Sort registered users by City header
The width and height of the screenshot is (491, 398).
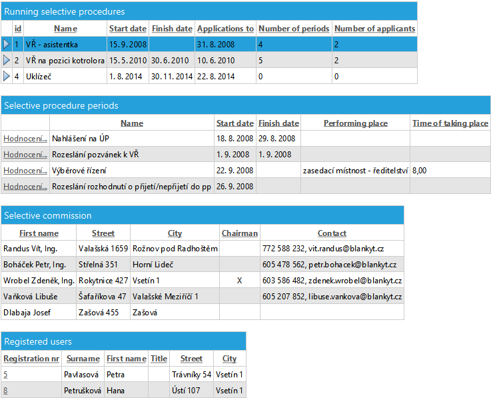click(x=230, y=359)
